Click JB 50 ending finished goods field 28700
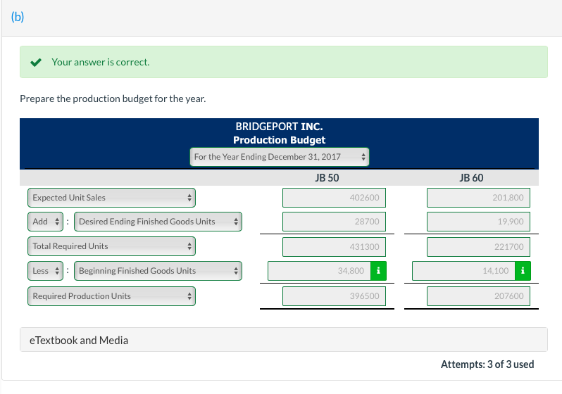562x394 pixels. click(x=334, y=222)
